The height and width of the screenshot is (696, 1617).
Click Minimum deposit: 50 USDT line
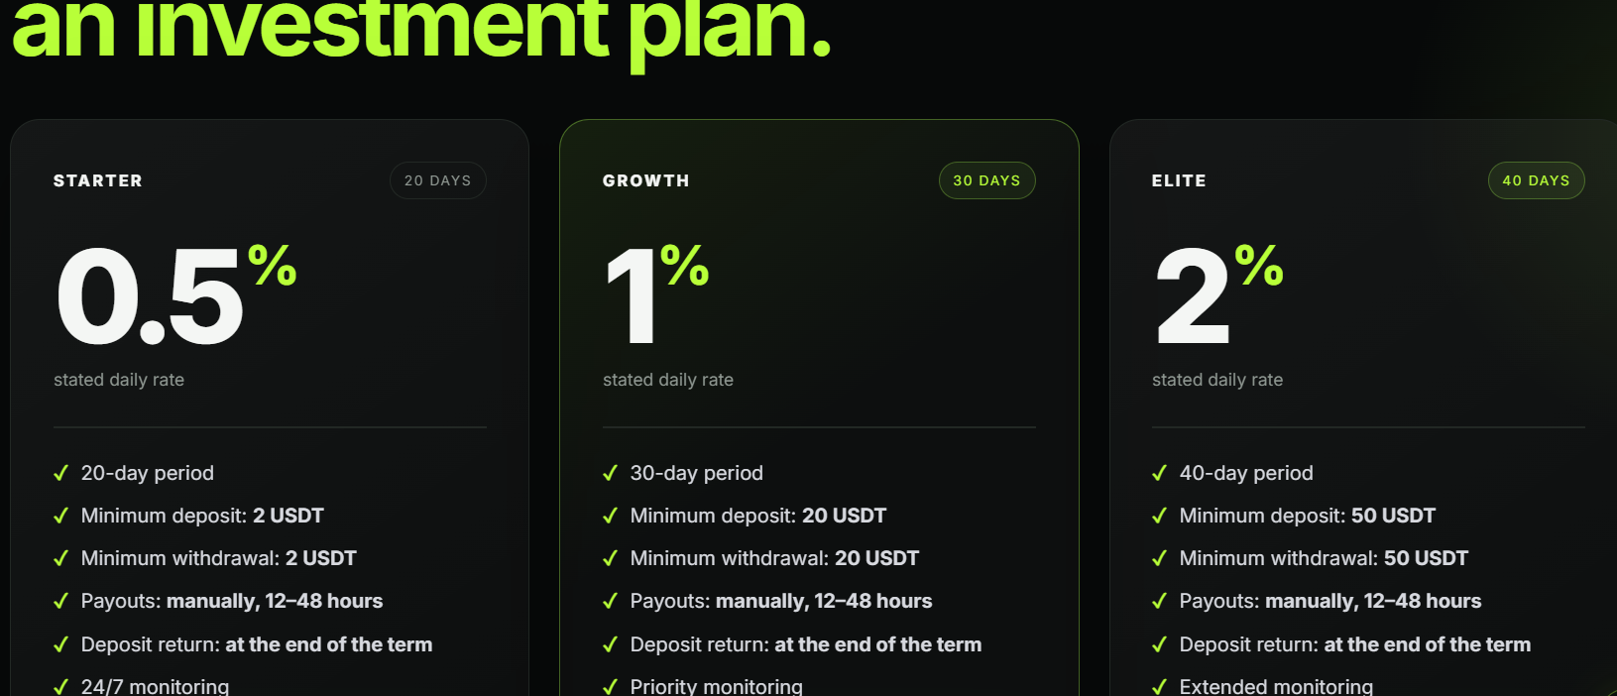(1307, 517)
